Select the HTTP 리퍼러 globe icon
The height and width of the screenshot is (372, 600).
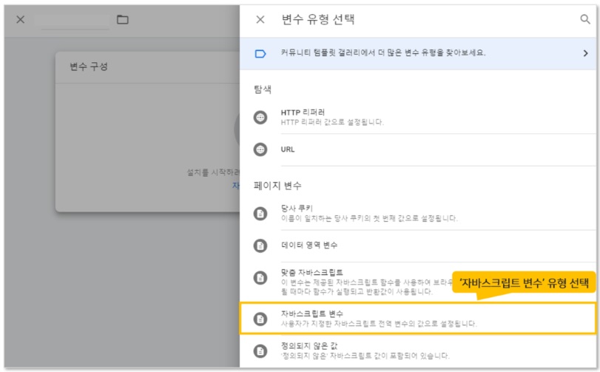pyautogui.click(x=260, y=117)
